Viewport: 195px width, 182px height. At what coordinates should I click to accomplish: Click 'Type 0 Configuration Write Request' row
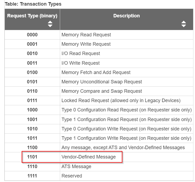(x=126, y=129)
